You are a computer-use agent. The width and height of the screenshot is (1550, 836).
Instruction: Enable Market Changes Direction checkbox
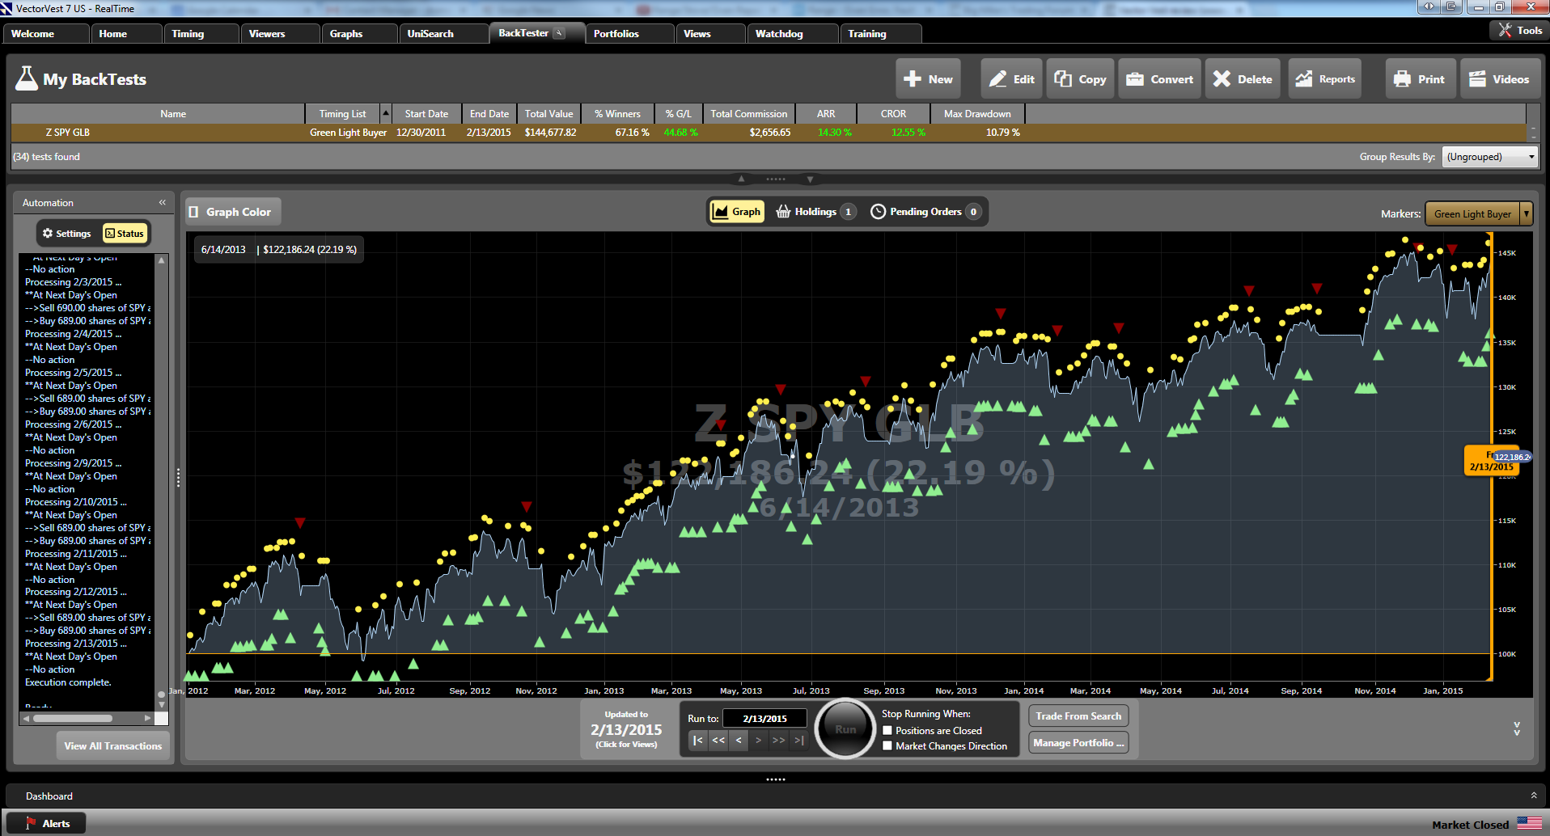click(x=887, y=745)
